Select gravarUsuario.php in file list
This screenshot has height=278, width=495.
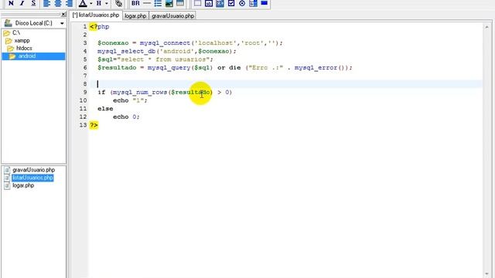coord(33,170)
